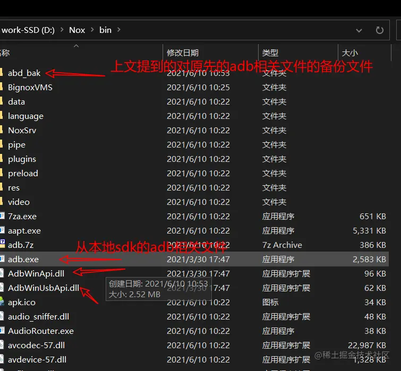Select the AudioRouter.exe file name

41,331
